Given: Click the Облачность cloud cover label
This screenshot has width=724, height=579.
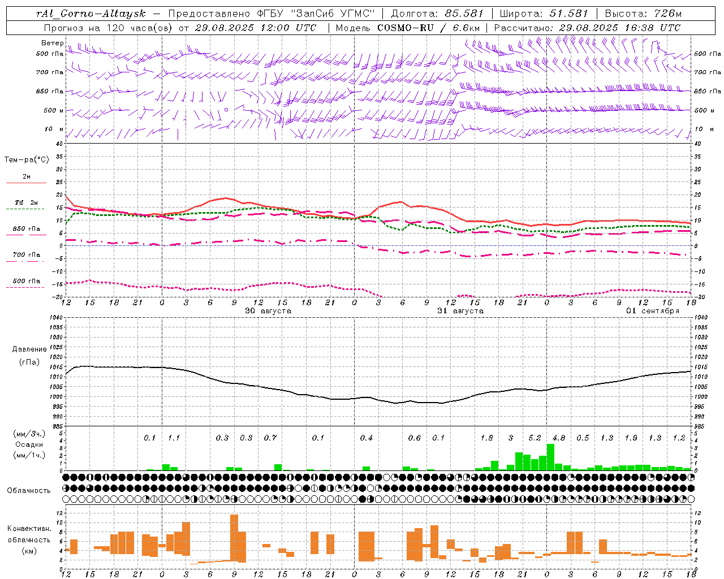Looking at the screenshot, I should click(29, 491).
